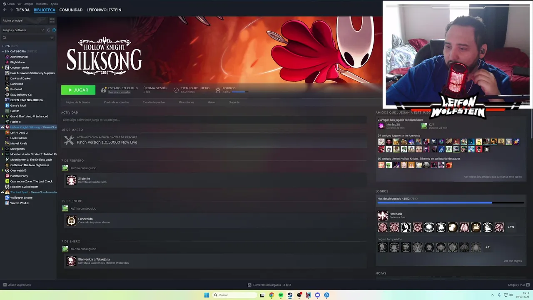This screenshot has width=533, height=300.
Task: Open the Guías link
Action: click(212, 102)
